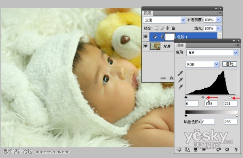Viewport: 243px width, 158px height.
Task: Close the Adjustments panel
Action: click(239, 41)
